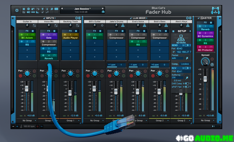The width and height of the screenshot is (234, 142).
Task: Add a channel to LLAN Mixer section
Action: [190, 18]
